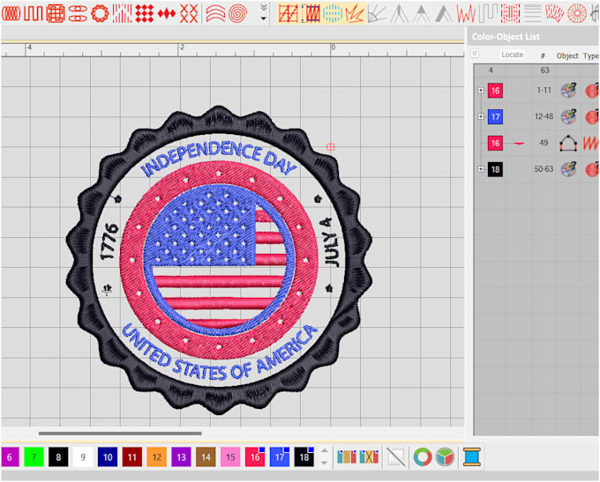Click the Locate button
The image size is (600, 482).
(x=512, y=55)
